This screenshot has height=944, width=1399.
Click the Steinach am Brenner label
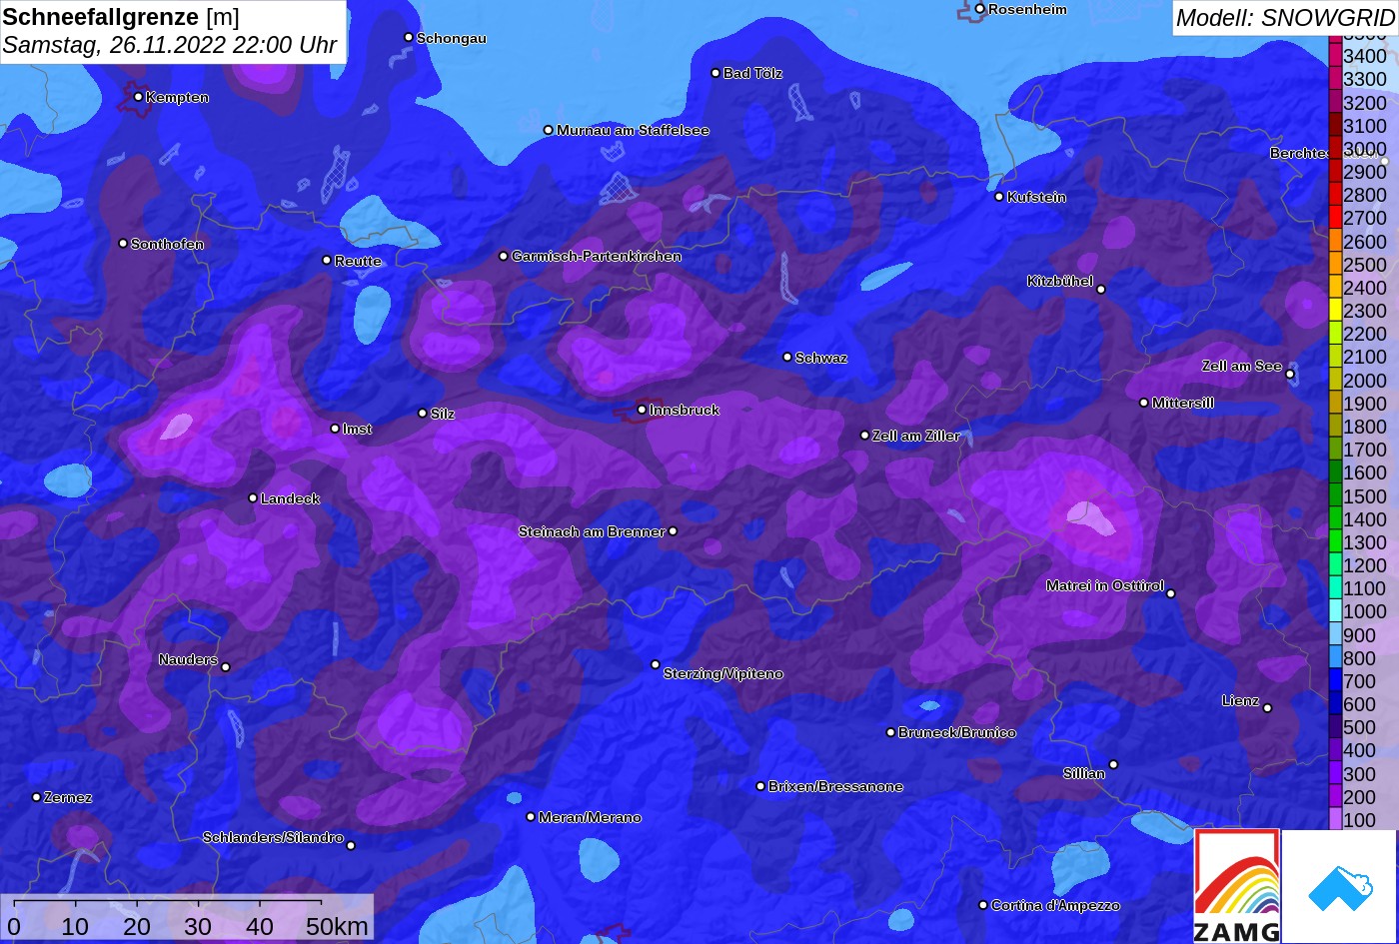(x=592, y=531)
